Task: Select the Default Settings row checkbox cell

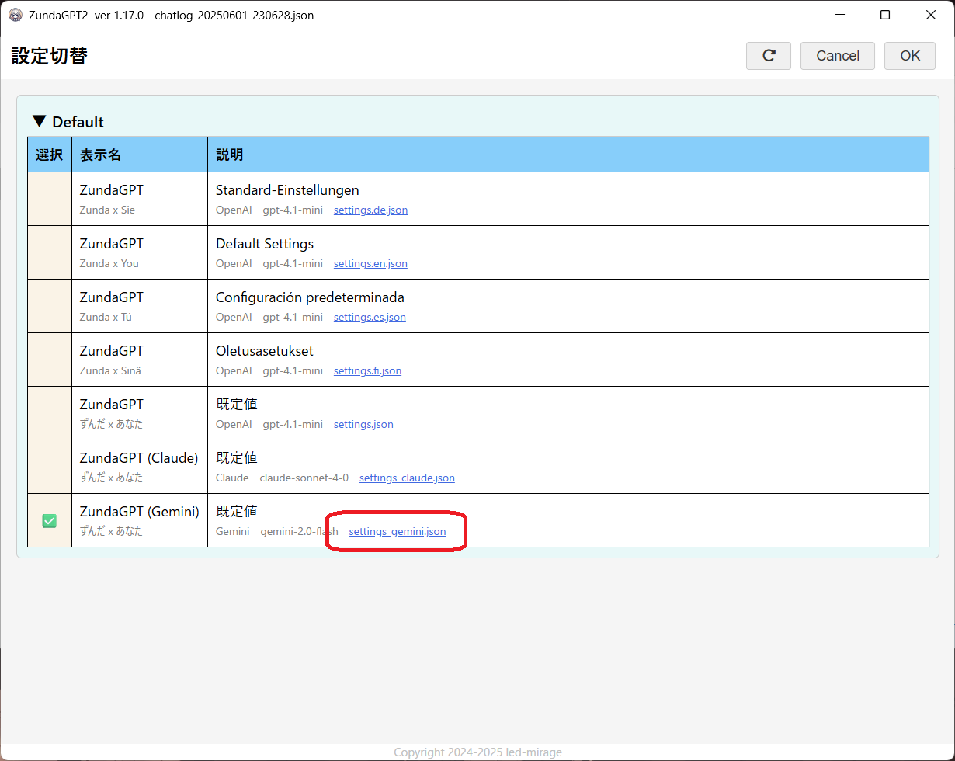Action: [x=50, y=252]
